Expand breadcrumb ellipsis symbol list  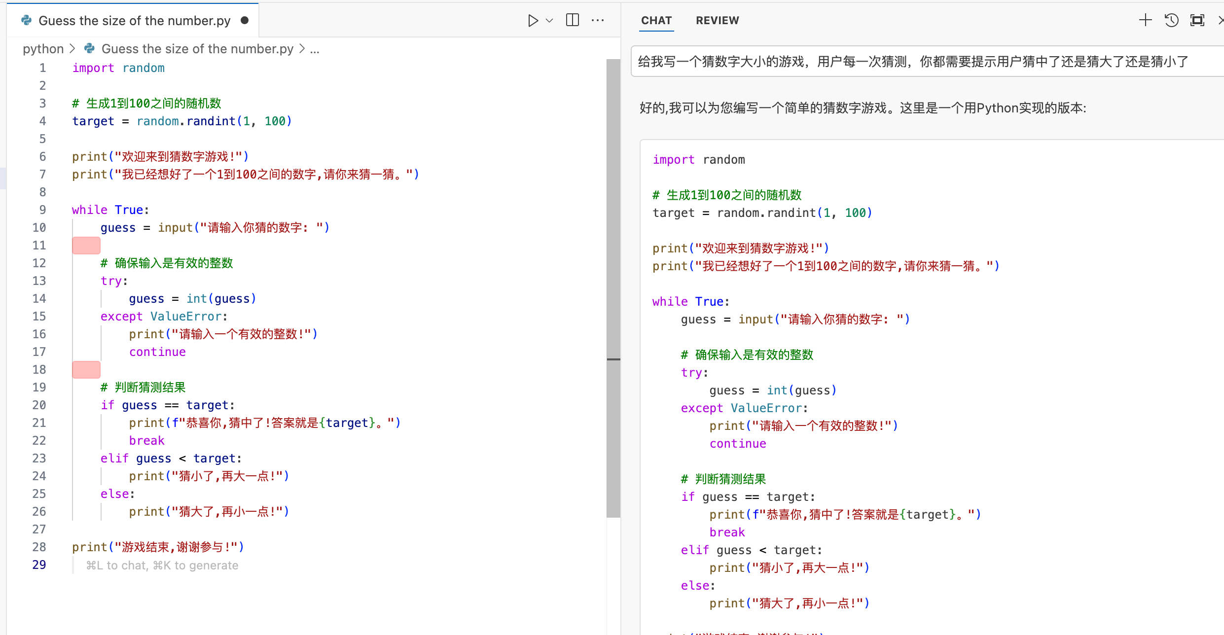pos(315,49)
